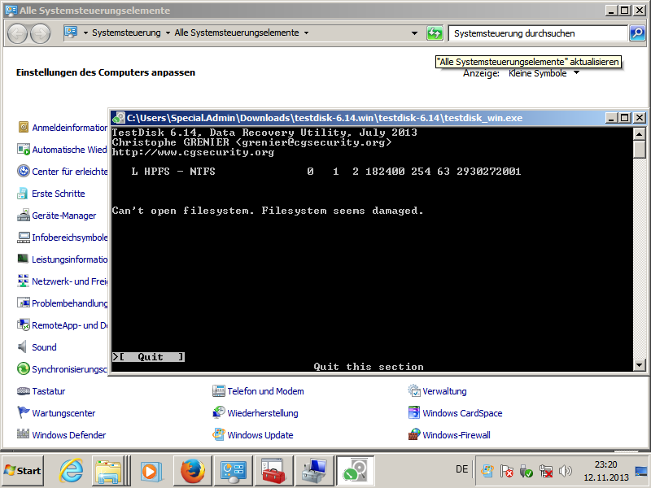Click the Systemsteuerung breadcrumb segment
651x488 pixels.
[126, 33]
